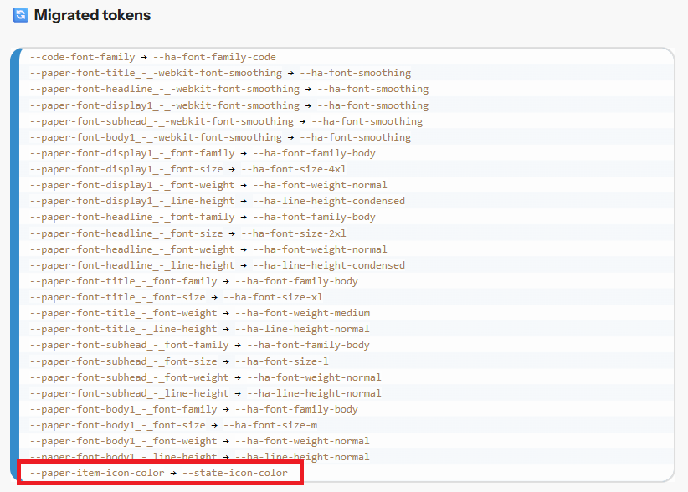Select the --state-icon-color replacement token
The image size is (688, 492).
235,473
